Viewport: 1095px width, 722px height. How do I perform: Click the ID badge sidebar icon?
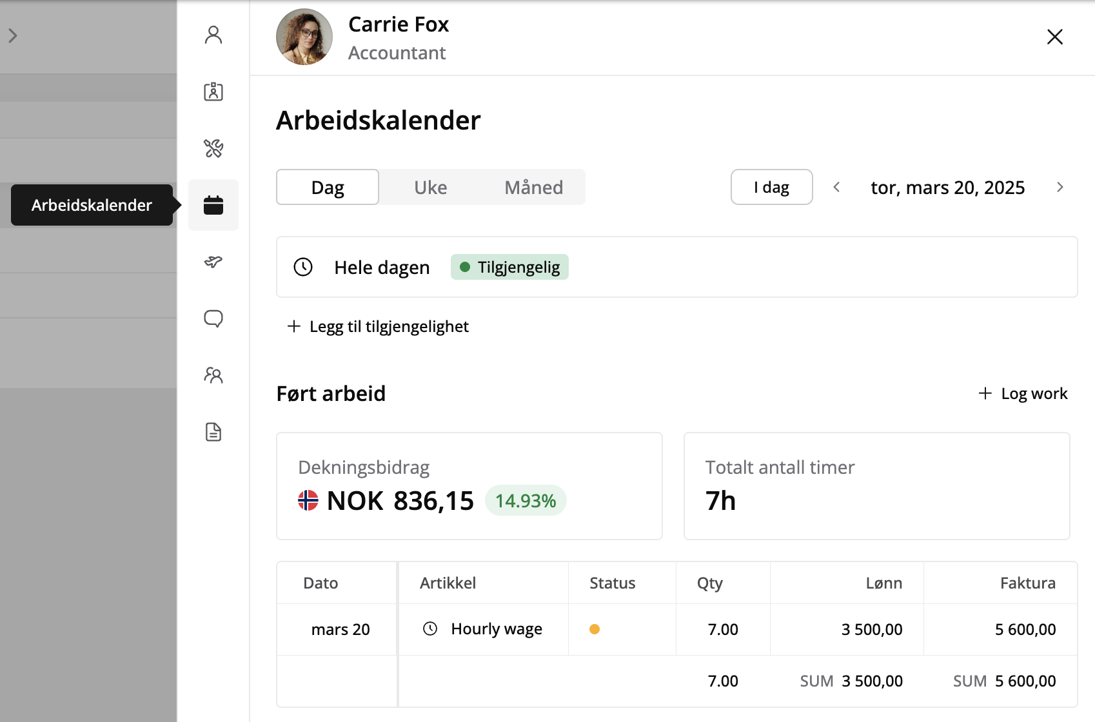click(213, 92)
